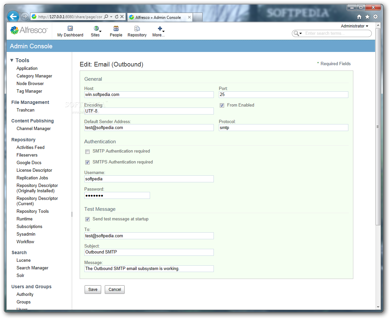This screenshot has width=390, height=319.
Task: Select Channel Manager in sidebar
Action: [x=34, y=128]
